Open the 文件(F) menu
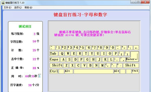Image resolution: width=151 pixels, height=92 pixels. click(7, 8)
